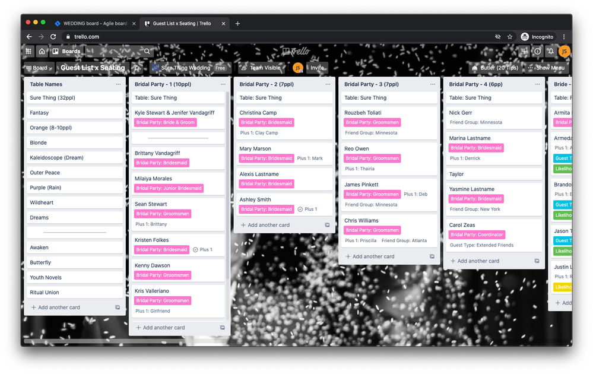Open Chrome three-dot menu
Viewport: 593px width, 374px height.
click(564, 37)
